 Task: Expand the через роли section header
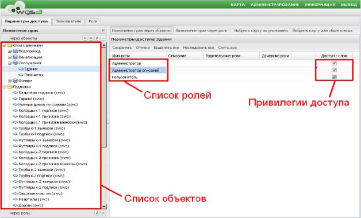(x=53, y=213)
